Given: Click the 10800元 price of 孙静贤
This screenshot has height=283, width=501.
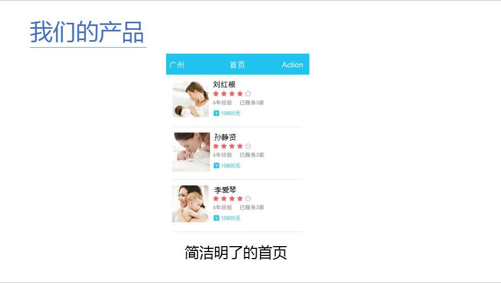Looking at the screenshot, I should pos(231,165).
